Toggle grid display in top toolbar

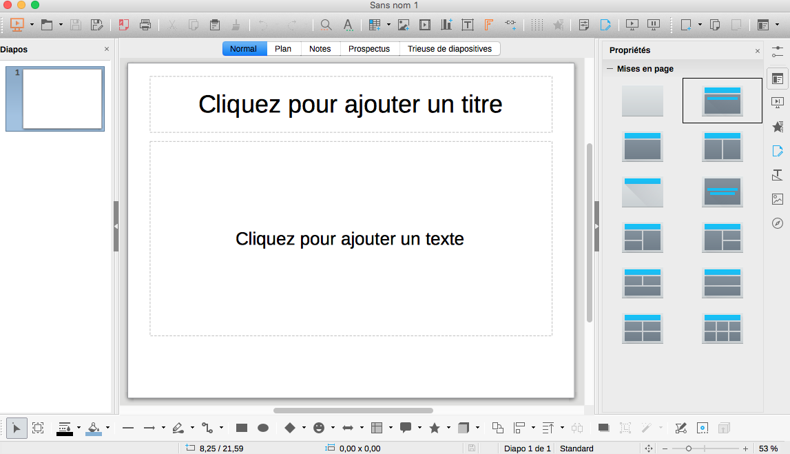point(537,25)
